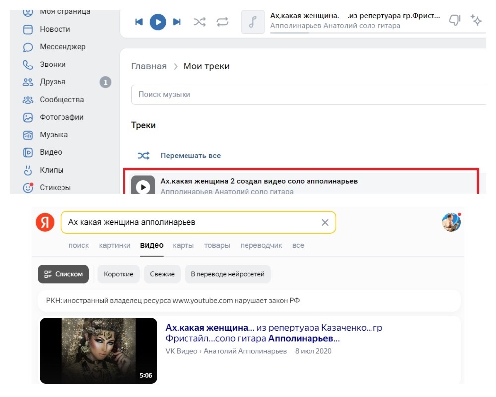Click track title Ах.какая женщина 2
This screenshot has width=496, height=397.
coord(259,181)
